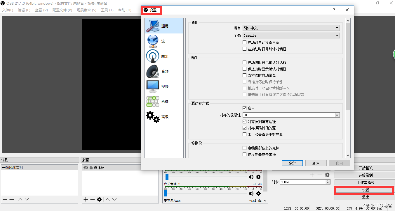Adjust the 时长 300ms duration stepper
Screen dimensions: 395x211
(328, 182)
